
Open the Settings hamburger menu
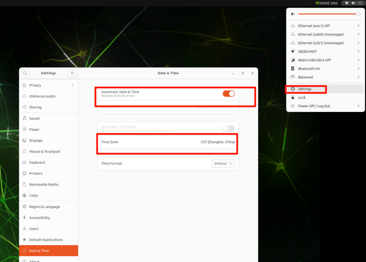click(x=72, y=73)
